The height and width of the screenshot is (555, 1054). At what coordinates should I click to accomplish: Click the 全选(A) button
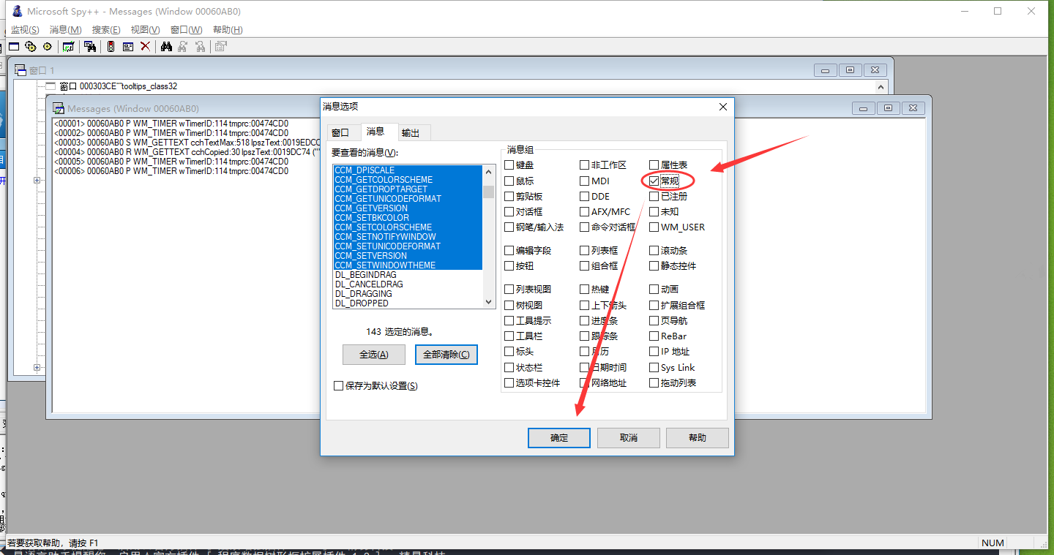pyautogui.click(x=373, y=355)
